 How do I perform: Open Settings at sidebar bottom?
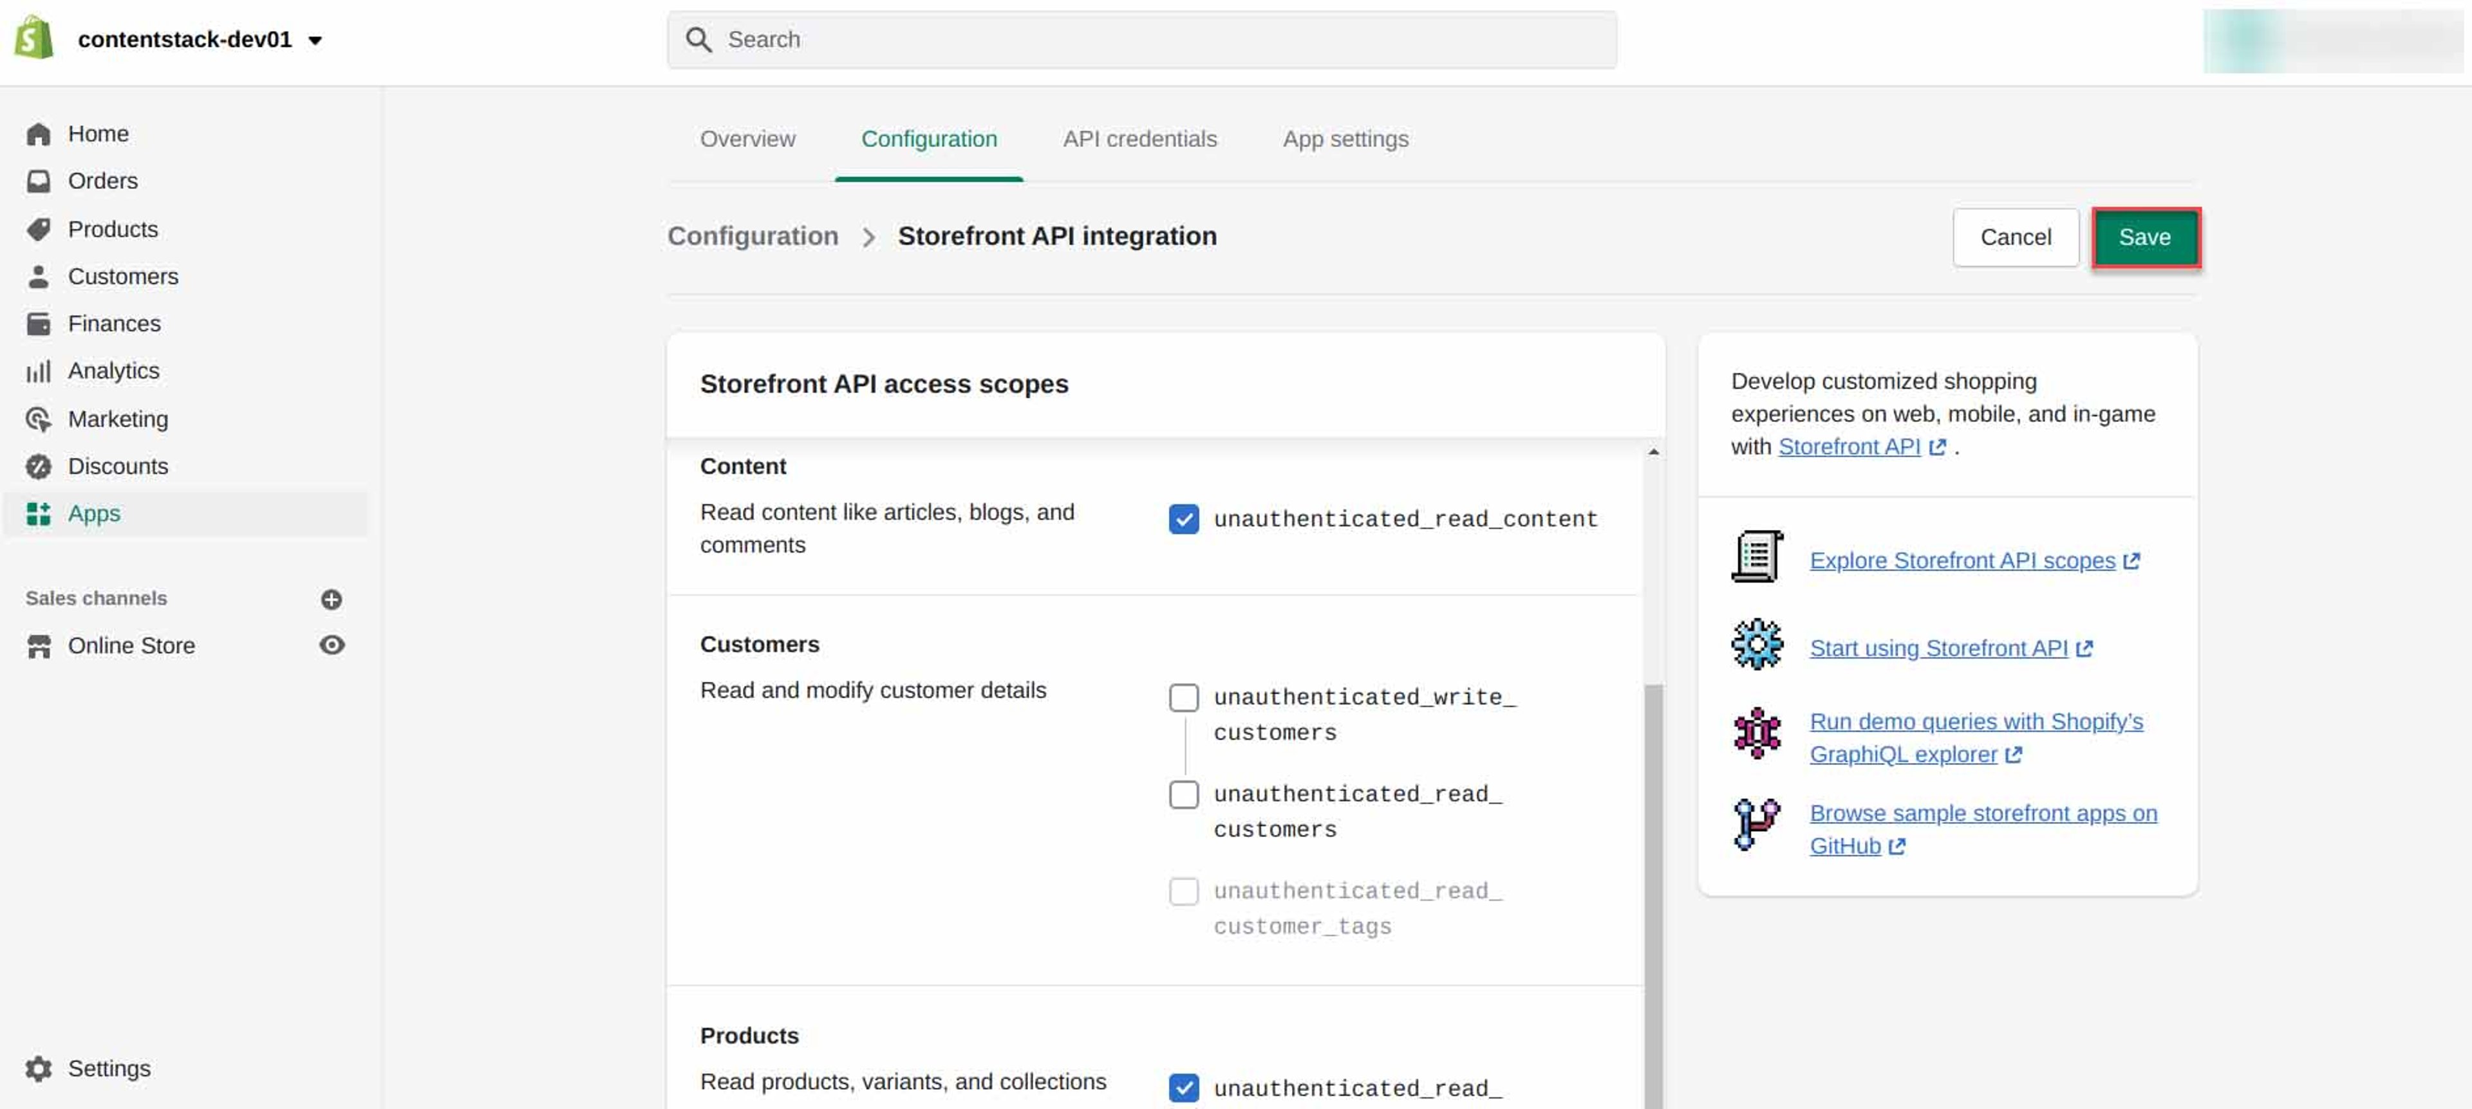tap(109, 1068)
